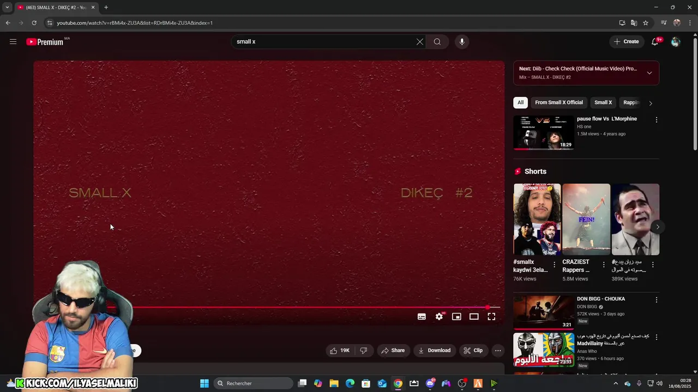Click taskbar Rechercher search box

(x=254, y=383)
